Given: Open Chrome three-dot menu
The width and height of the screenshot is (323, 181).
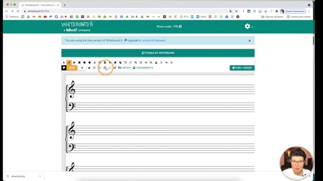Looking at the screenshot, I should pyautogui.click(x=309, y=11).
